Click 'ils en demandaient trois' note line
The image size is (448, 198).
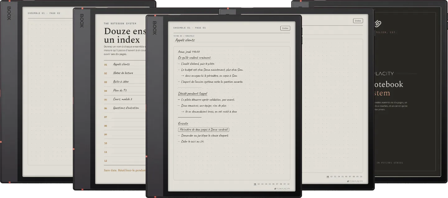[209, 112]
